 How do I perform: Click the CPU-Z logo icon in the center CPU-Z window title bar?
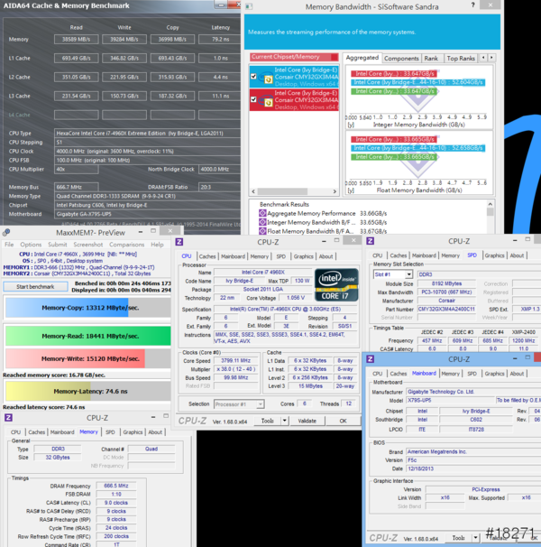179,242
